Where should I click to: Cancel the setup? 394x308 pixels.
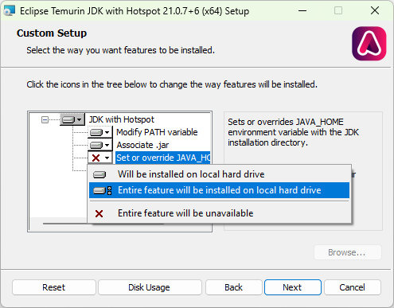[x=353, y=287]
